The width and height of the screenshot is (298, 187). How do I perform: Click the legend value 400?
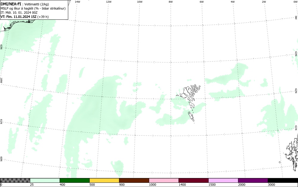62,185
